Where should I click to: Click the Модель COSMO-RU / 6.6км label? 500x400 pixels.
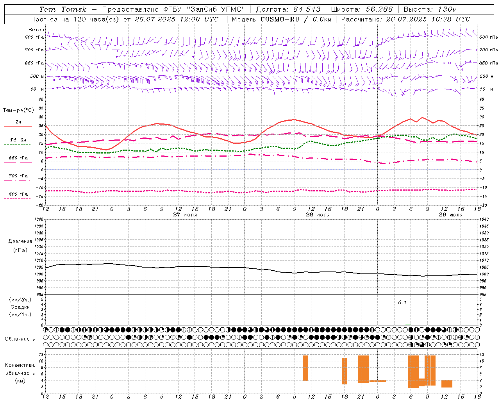(282, 19)
